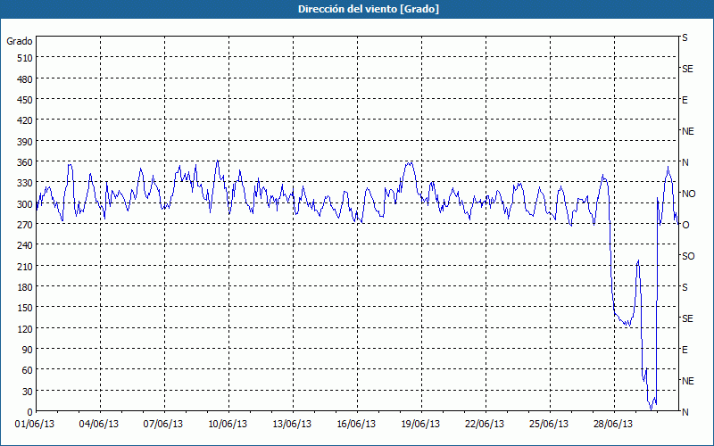The image size is (714, 446).
Task: Select the 150 degree axis label
Action: (x=25, y=308)
